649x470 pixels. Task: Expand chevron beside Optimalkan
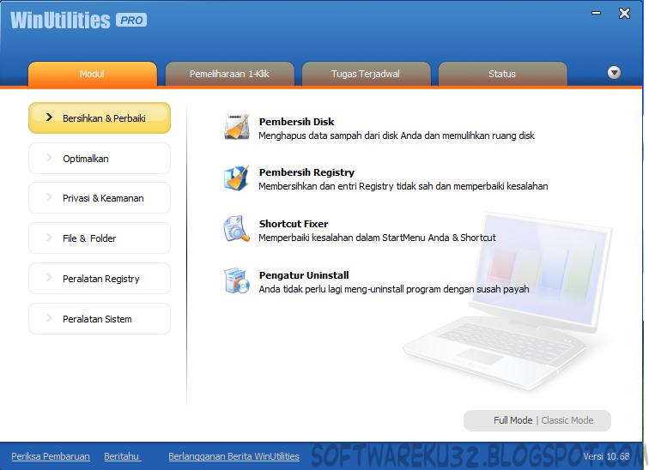tap(49, 158)
